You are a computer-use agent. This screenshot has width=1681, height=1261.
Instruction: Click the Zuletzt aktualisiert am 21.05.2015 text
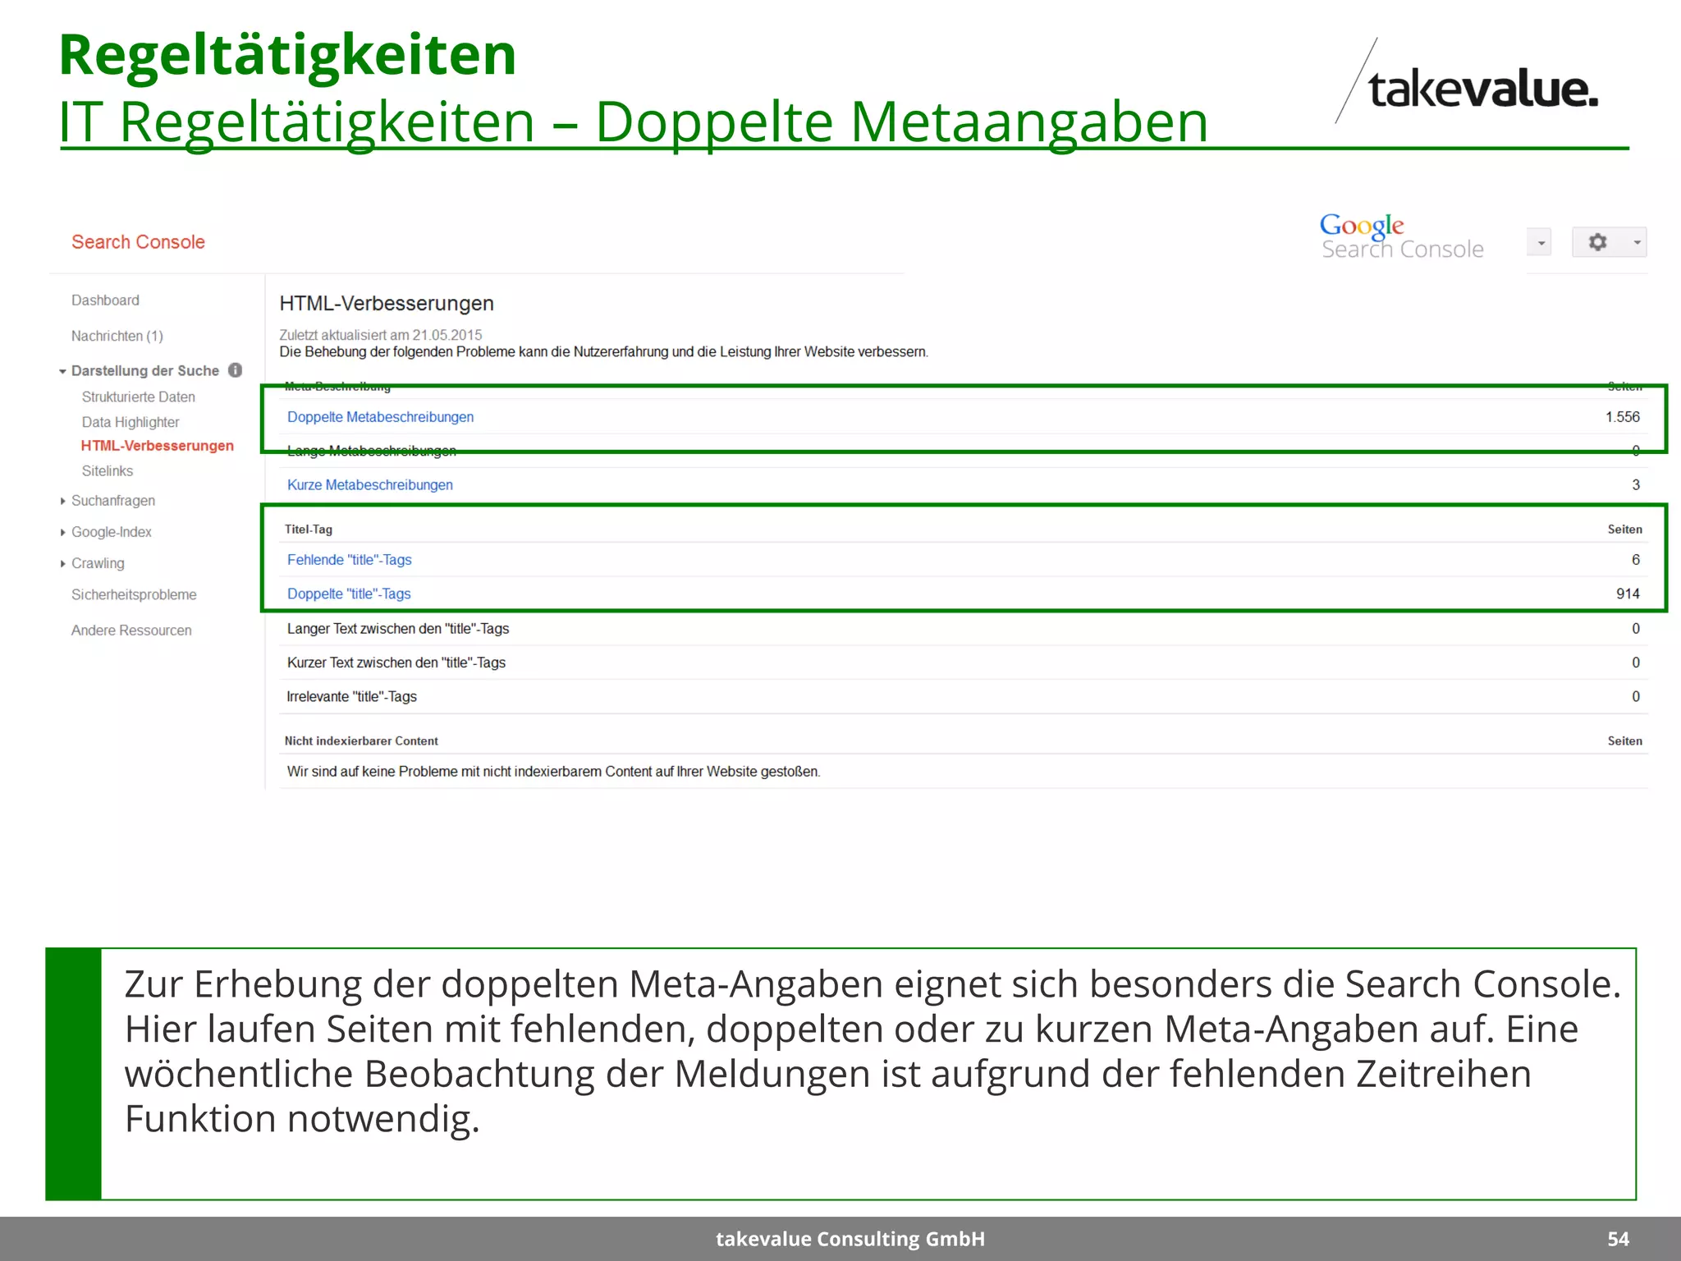pyautogui.click(x=381, y=335)
